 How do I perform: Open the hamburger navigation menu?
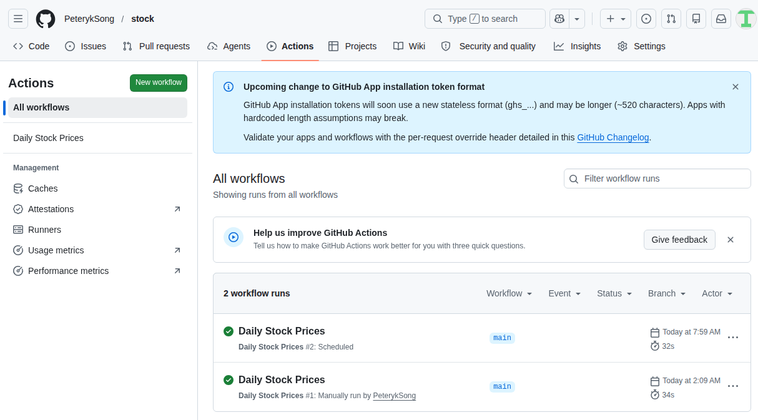[18, 19]
